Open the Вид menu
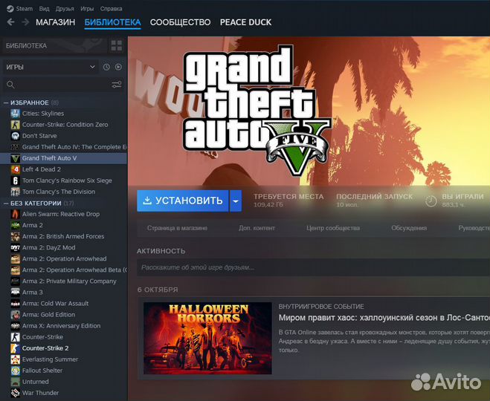This screenshot has height=401, width=490. click(x=44, y=9)
